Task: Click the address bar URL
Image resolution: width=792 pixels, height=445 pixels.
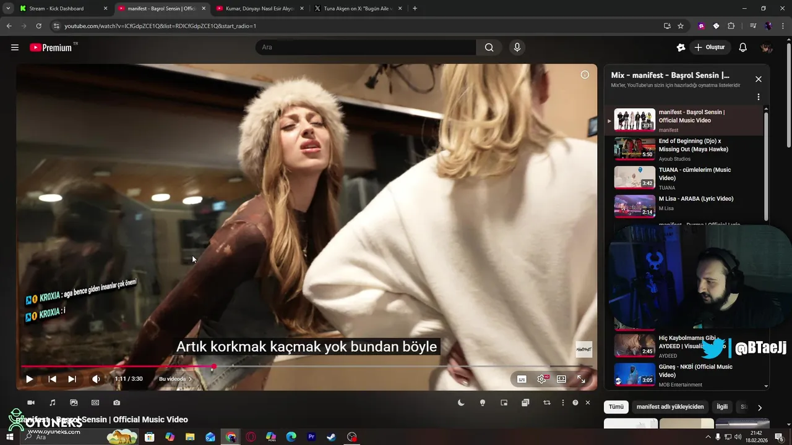Action: coord(160,26)
